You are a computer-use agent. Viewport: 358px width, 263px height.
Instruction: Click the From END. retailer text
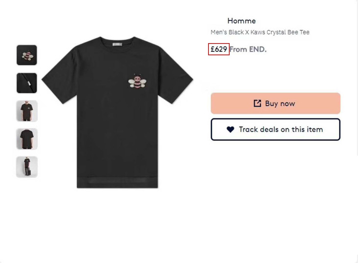tap(248, 49)
